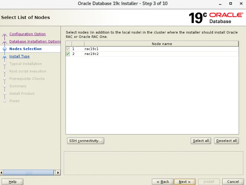Uncheck the checkbox for node rac19c2
Viewport: 246px width, 185px height.
click(x=68, y=54)
